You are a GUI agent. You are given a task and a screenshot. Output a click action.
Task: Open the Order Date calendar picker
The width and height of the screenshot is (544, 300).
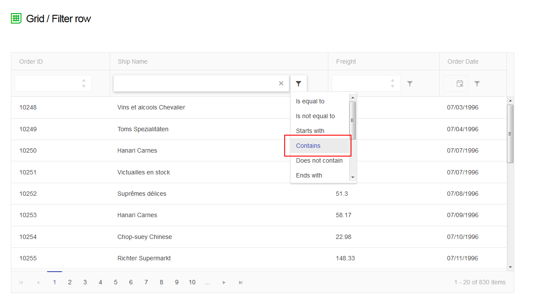click(x=460, y=84)
